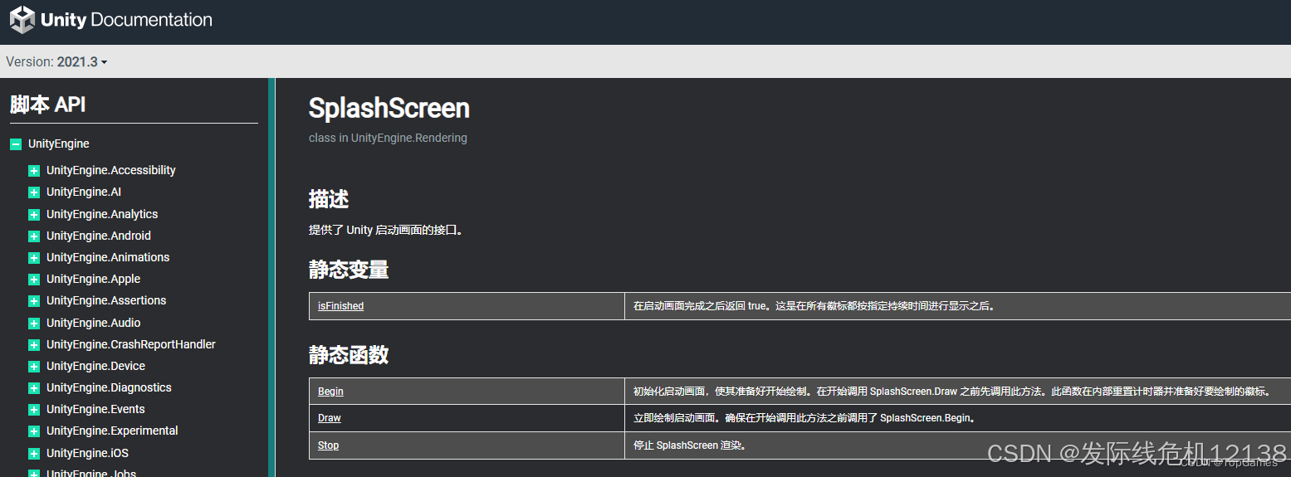Open the Draw function link
The height and width of the screenshot is (477, 1291).
[330, 418]
